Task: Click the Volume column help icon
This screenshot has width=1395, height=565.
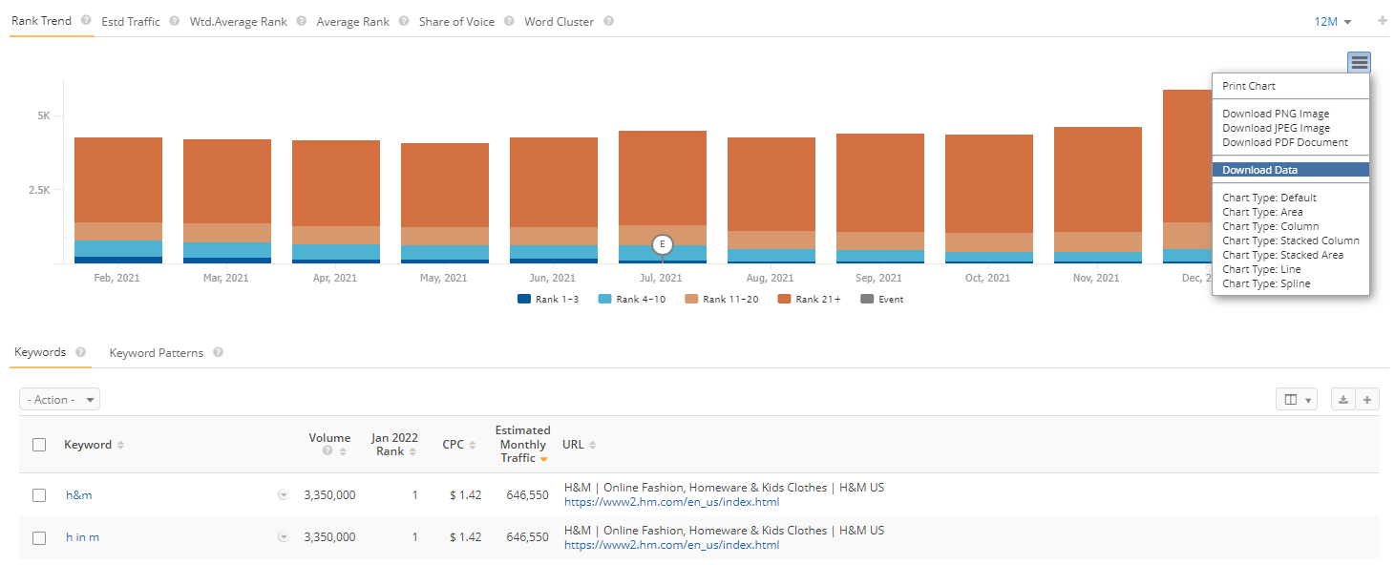Action: pos(328,451)
